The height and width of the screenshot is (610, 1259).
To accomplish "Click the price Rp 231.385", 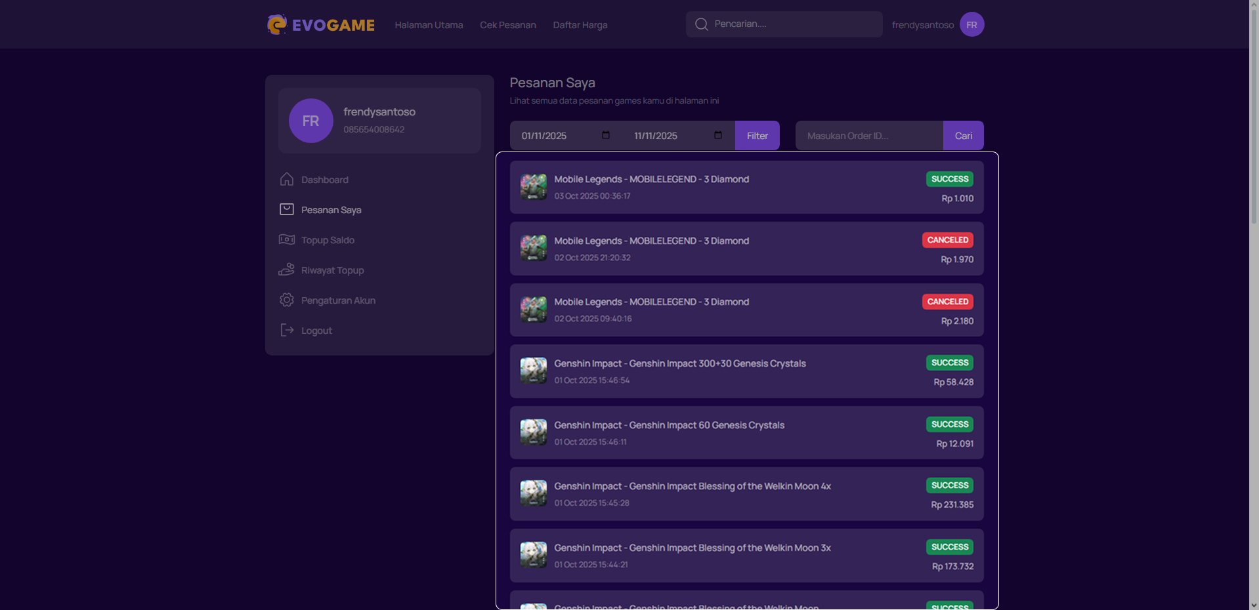I will pyautogui.click(x=952, y=505).
